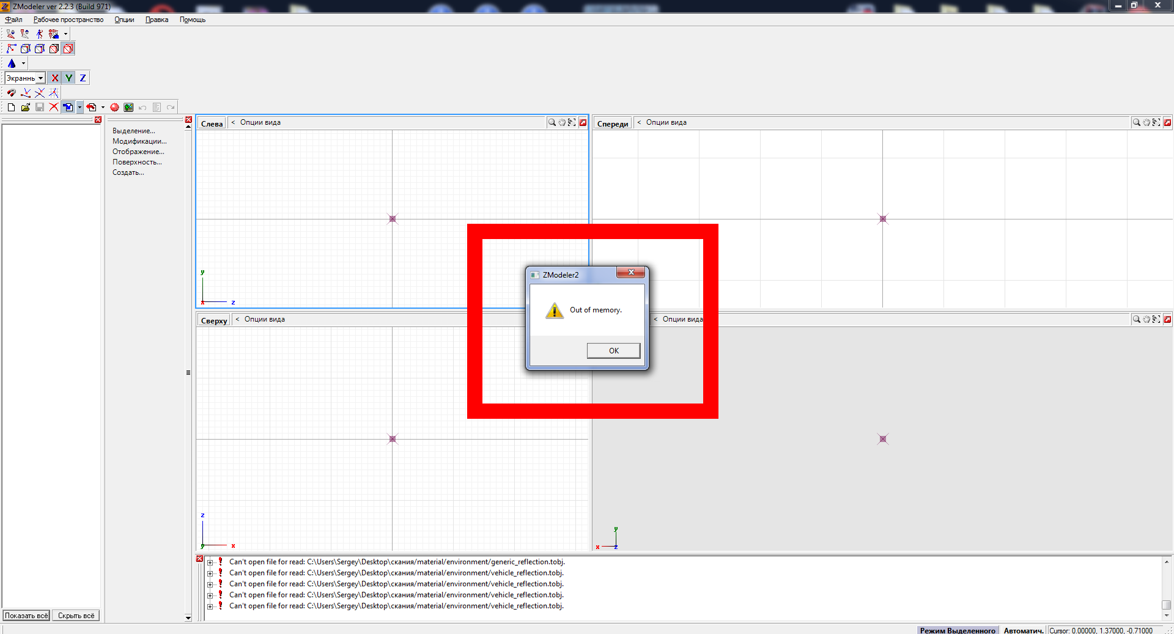Screen dimensions: 1174x634
Task: Open the Поверхность... command group
Action: 137,162
